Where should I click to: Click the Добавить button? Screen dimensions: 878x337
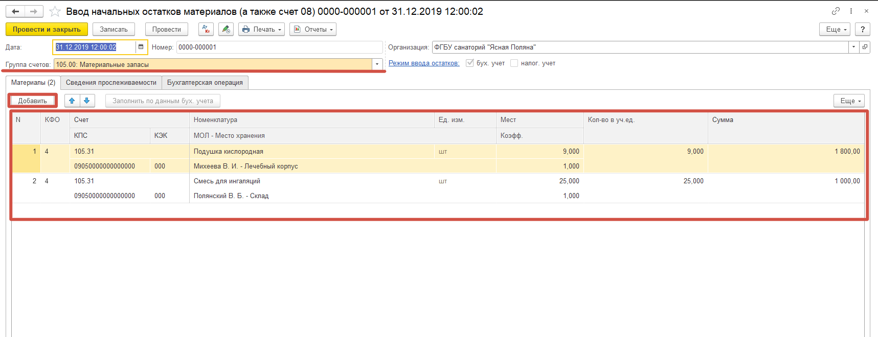pyautogui.click(x=32, y=101)
